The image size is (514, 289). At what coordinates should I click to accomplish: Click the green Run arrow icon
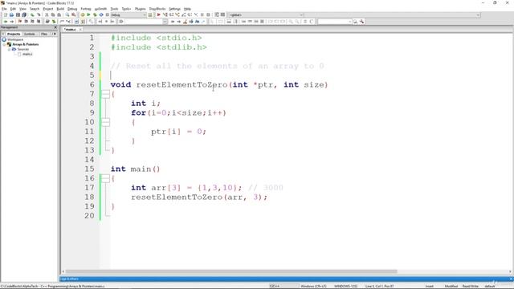coord(88,15)
